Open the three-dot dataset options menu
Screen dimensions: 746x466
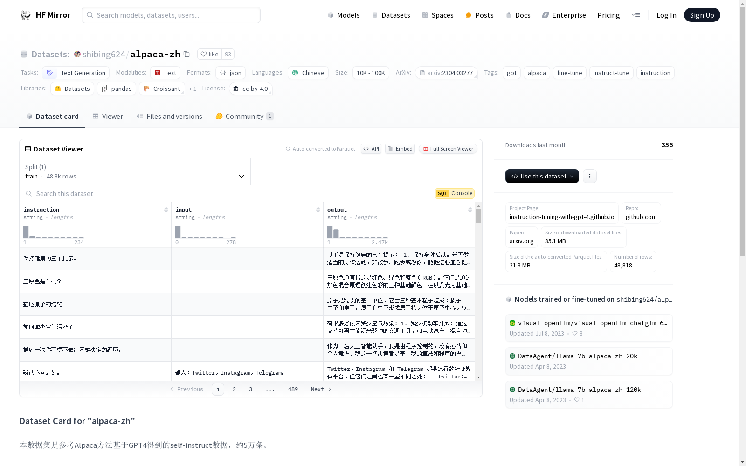tap(590, 176)
